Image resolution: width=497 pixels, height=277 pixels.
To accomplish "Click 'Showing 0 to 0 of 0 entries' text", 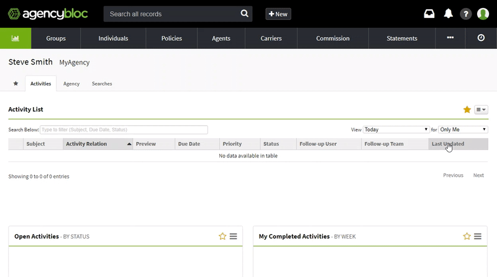I will (x=39, y=177).
